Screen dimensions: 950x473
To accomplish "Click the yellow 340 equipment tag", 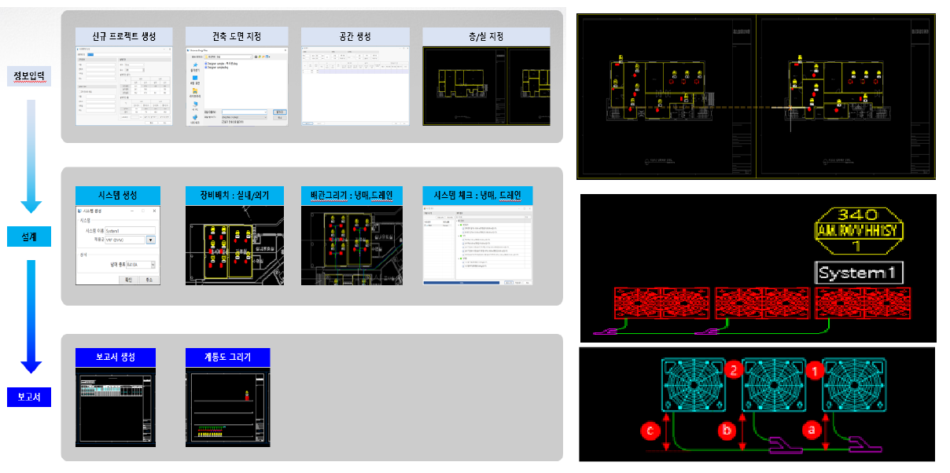I will pyautogui.click(x=860, y=229).
